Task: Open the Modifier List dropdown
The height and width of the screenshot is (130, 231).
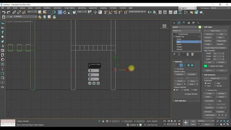Action: pyautogui.click(x=187, y=31)
